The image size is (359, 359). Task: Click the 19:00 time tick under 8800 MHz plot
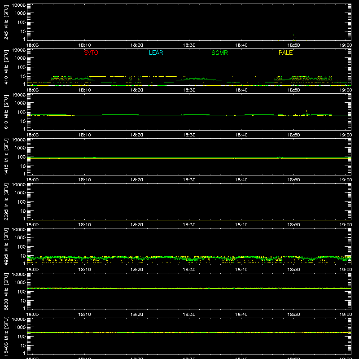pos(346,315)
